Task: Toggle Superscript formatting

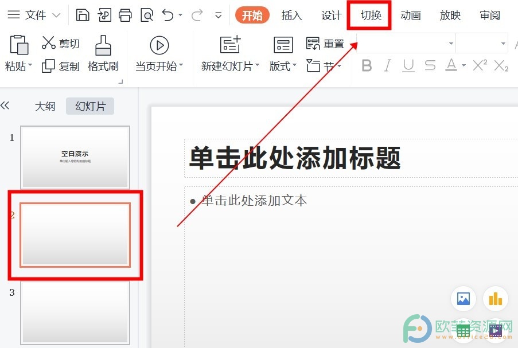Action: (480, 65)
